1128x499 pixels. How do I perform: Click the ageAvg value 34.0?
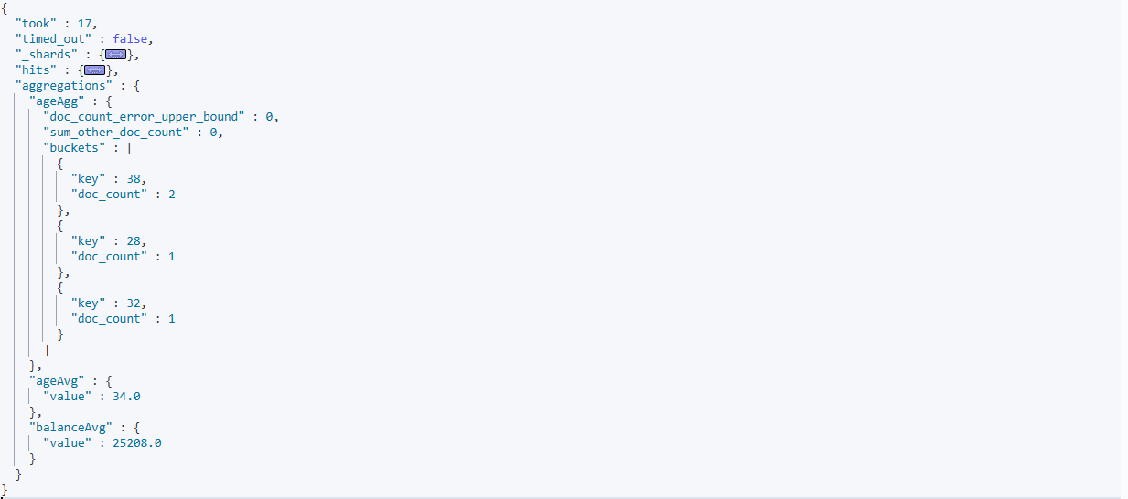[127, 397]
